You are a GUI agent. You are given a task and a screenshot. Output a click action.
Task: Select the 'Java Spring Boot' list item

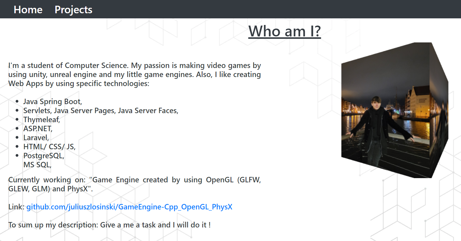tap(52, 101)
